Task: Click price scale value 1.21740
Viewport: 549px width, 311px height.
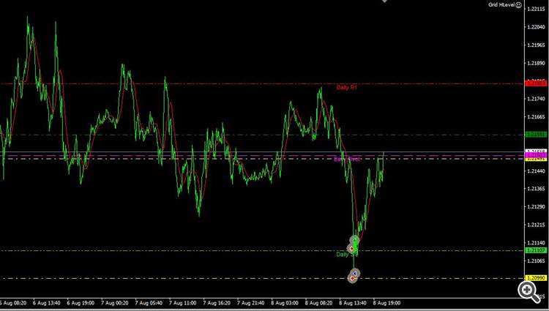Action: click(x=536, y=99)
